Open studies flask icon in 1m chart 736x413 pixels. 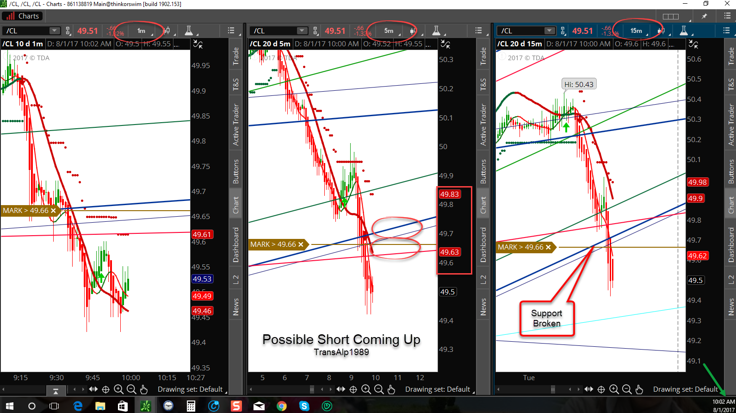189,31
